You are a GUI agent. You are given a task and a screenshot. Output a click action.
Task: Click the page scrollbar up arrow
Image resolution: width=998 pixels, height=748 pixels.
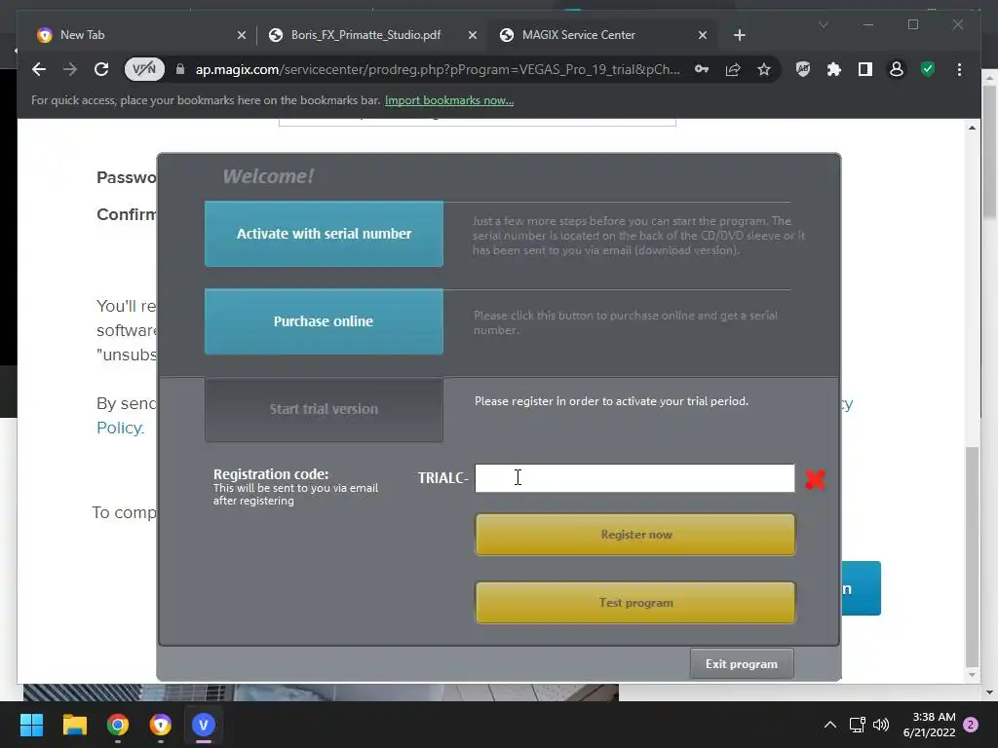(972, 128)
